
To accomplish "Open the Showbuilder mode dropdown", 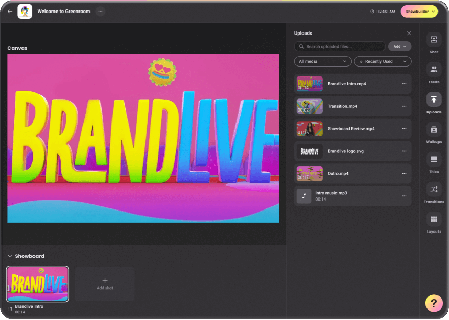I will [419, 12].
